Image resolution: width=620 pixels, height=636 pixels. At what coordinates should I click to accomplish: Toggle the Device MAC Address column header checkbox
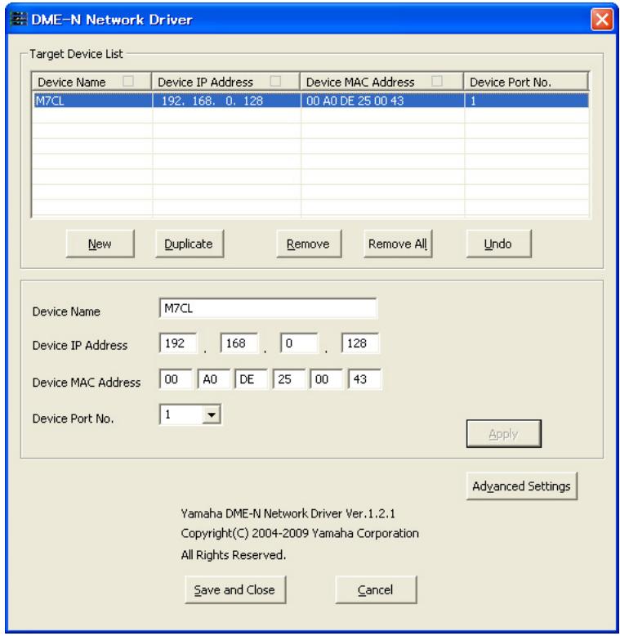pyautogui.click(x=437, y=81)
